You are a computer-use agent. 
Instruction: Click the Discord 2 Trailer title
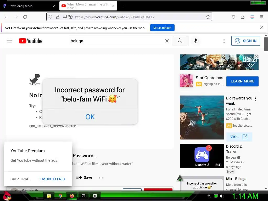(234, 149)
